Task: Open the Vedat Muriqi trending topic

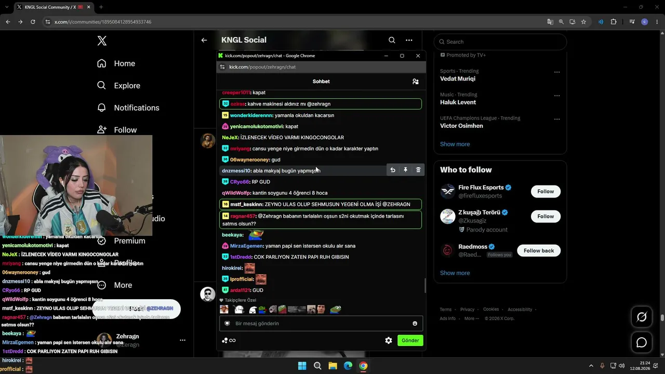Action: pyautogui.click(x=458, y=79)
